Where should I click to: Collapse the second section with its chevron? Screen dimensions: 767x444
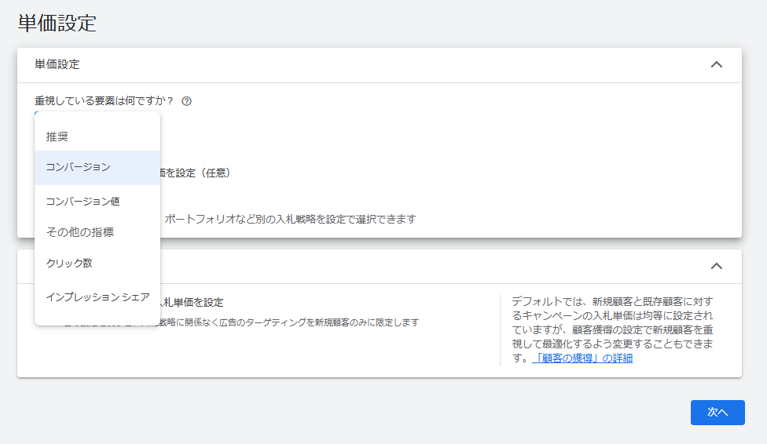click(x=716, y=266)
